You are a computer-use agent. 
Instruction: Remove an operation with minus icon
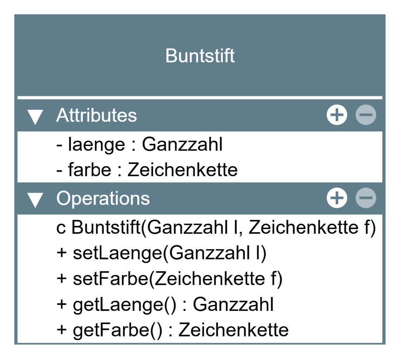(366, 198)
